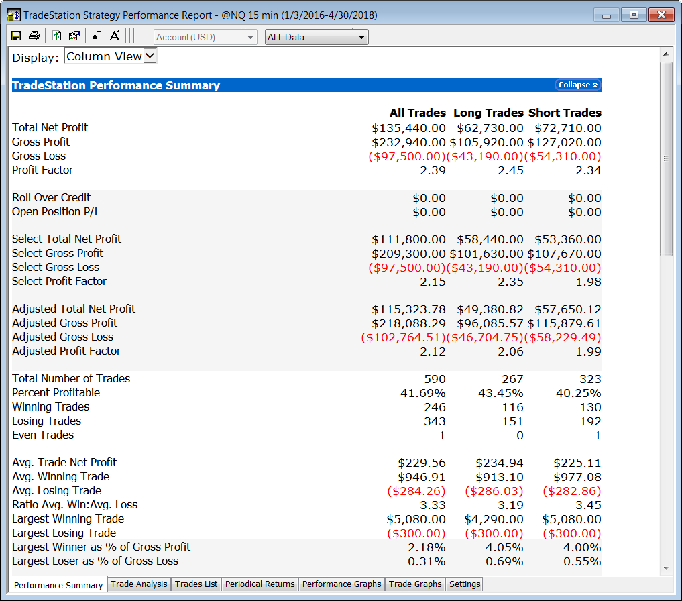The image size is (682, 601).
Task: Click the Adjusted Profit Factor label
Action: (66, 351)
